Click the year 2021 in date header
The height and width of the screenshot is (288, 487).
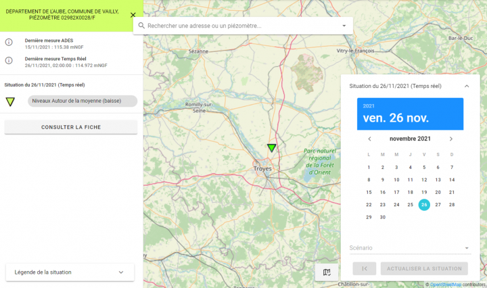[x=369, y=106]
